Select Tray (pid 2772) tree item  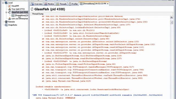(18, 9)
